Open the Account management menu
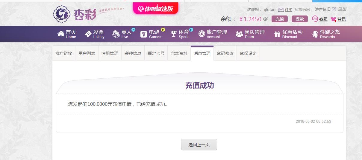The image size is (362, 160). pos(213,34)
